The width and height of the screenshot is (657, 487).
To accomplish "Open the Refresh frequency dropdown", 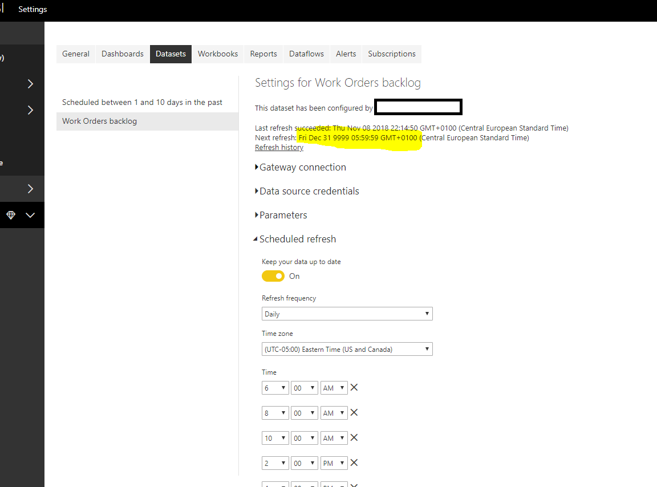I will [347, 314].
